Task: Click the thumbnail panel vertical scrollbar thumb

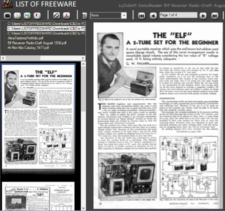Action: 83,89
